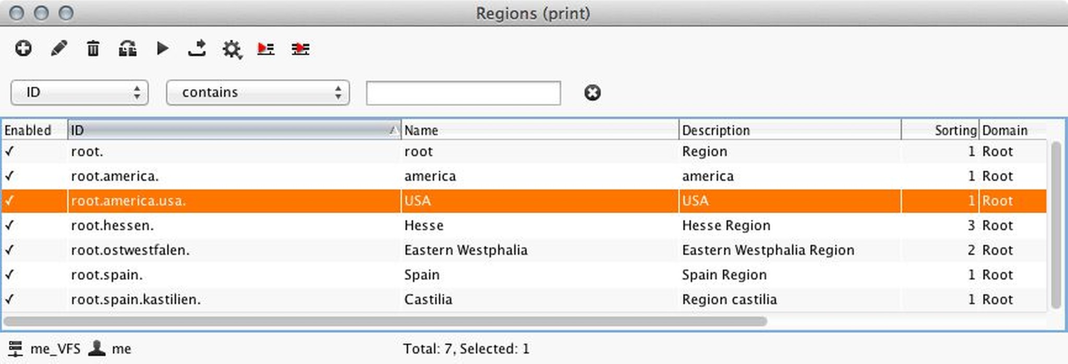
Task: Toggle Enabled checkmark for root.spain.
Action: (x=9, y=274)
